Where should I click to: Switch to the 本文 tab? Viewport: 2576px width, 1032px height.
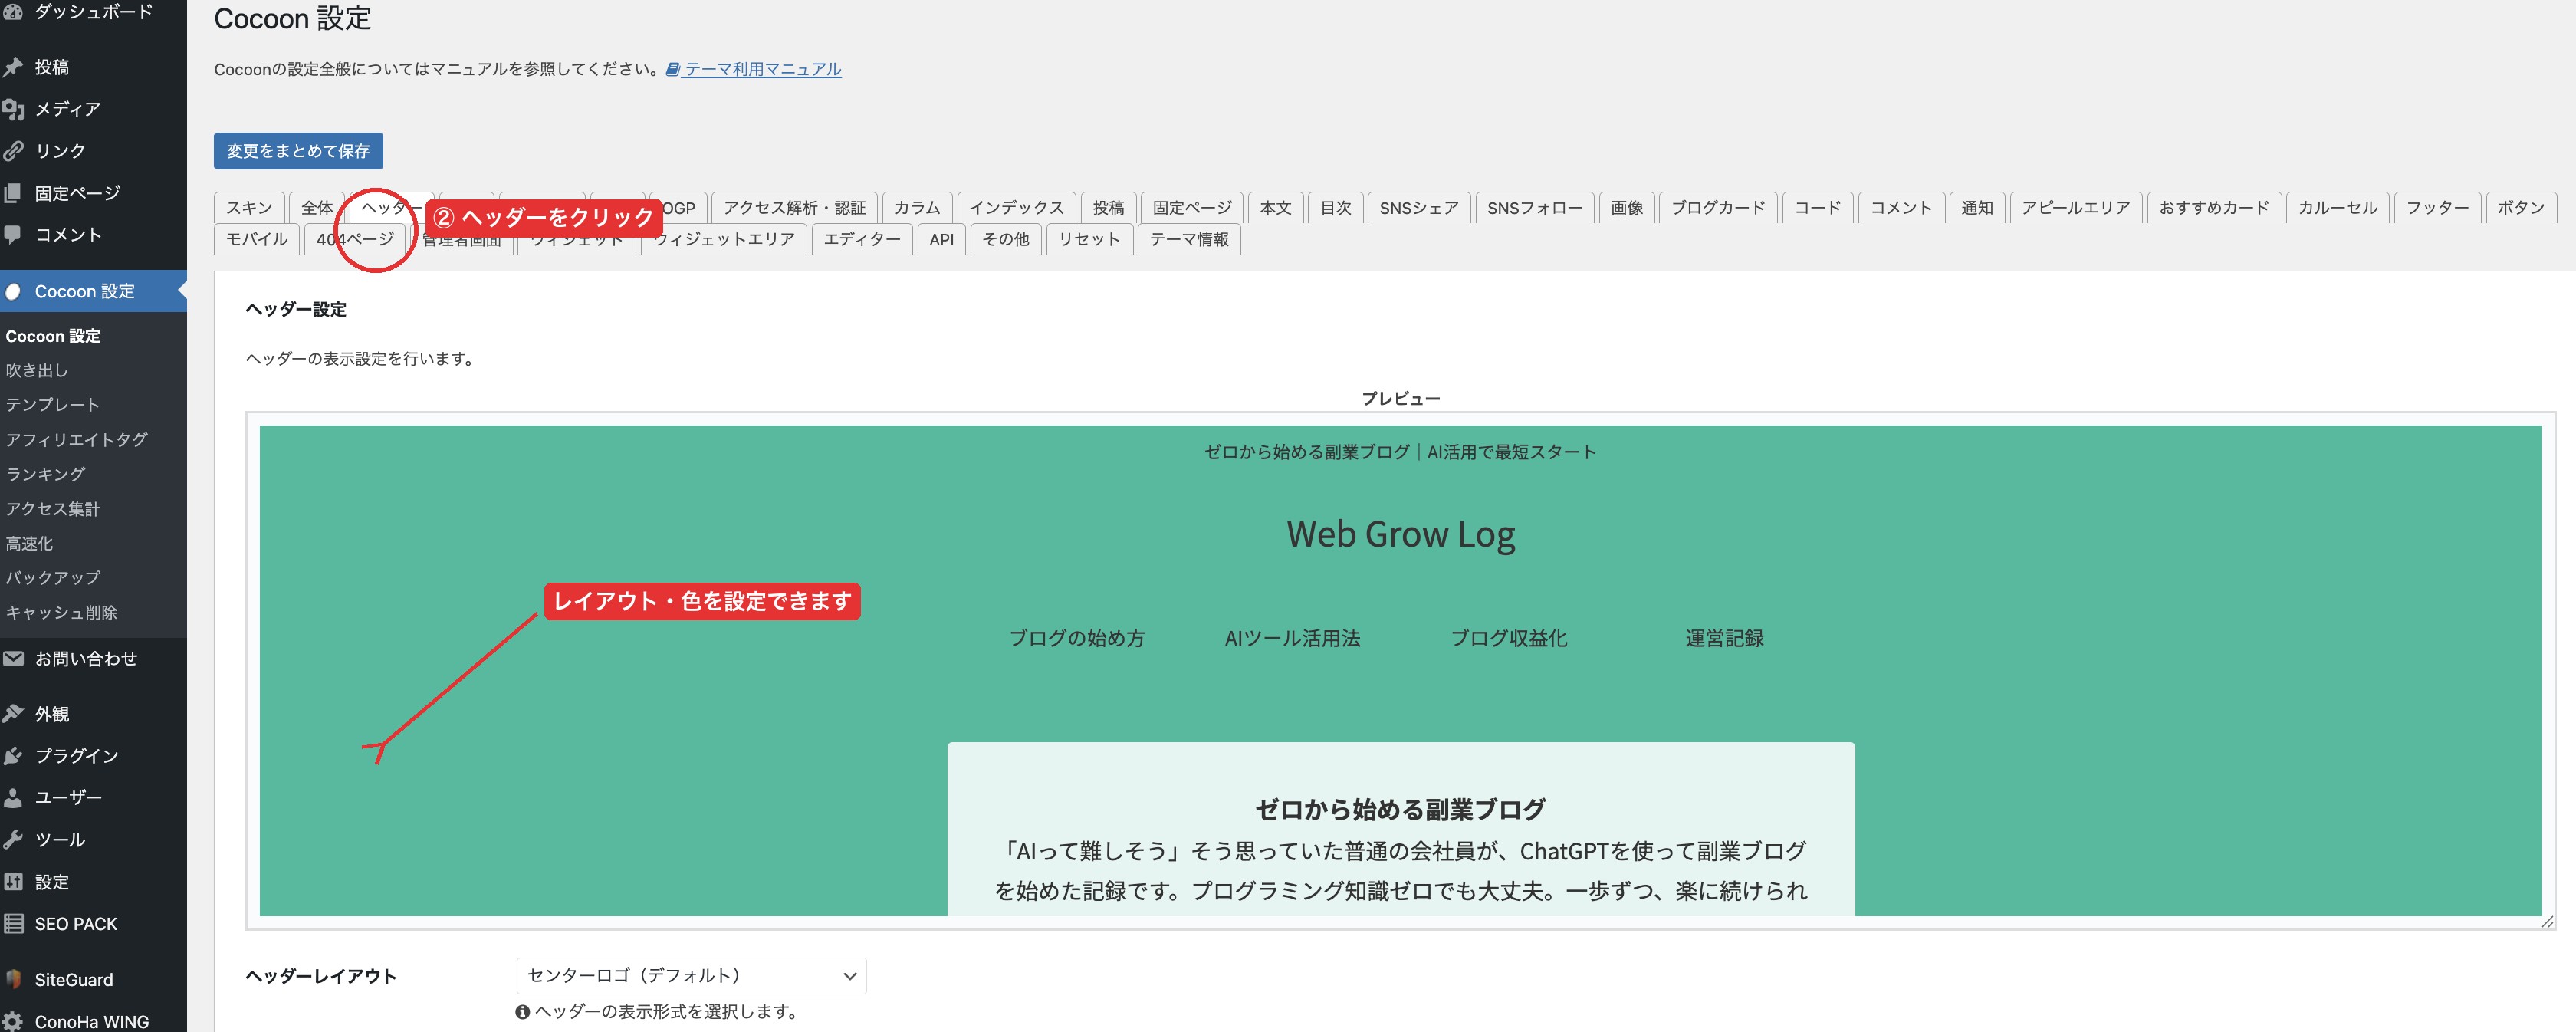coord(1275,208)
